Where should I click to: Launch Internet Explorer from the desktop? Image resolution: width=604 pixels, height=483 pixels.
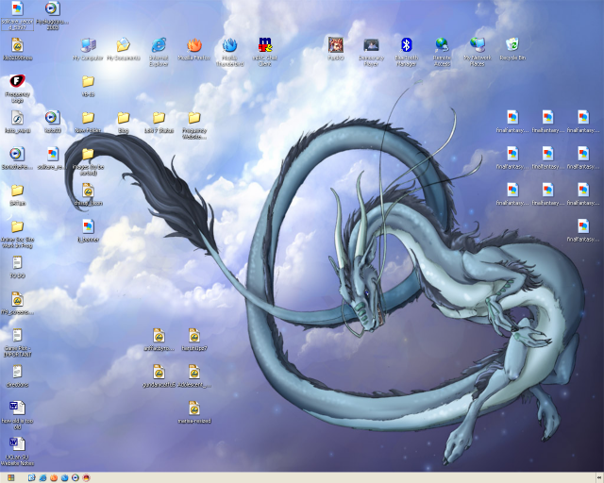click(x=159, y=52)
